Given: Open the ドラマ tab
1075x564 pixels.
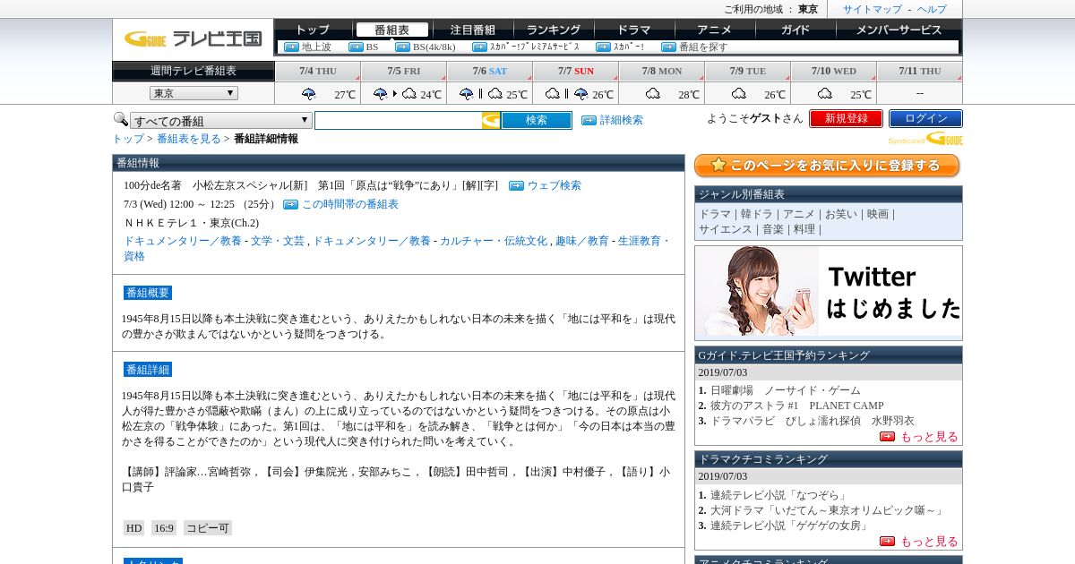Looking at the screenshot, I should [634, 30].
